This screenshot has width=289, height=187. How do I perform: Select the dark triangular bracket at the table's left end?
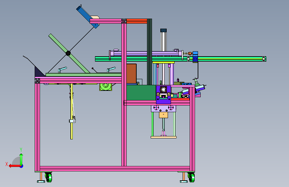[39, 72]
